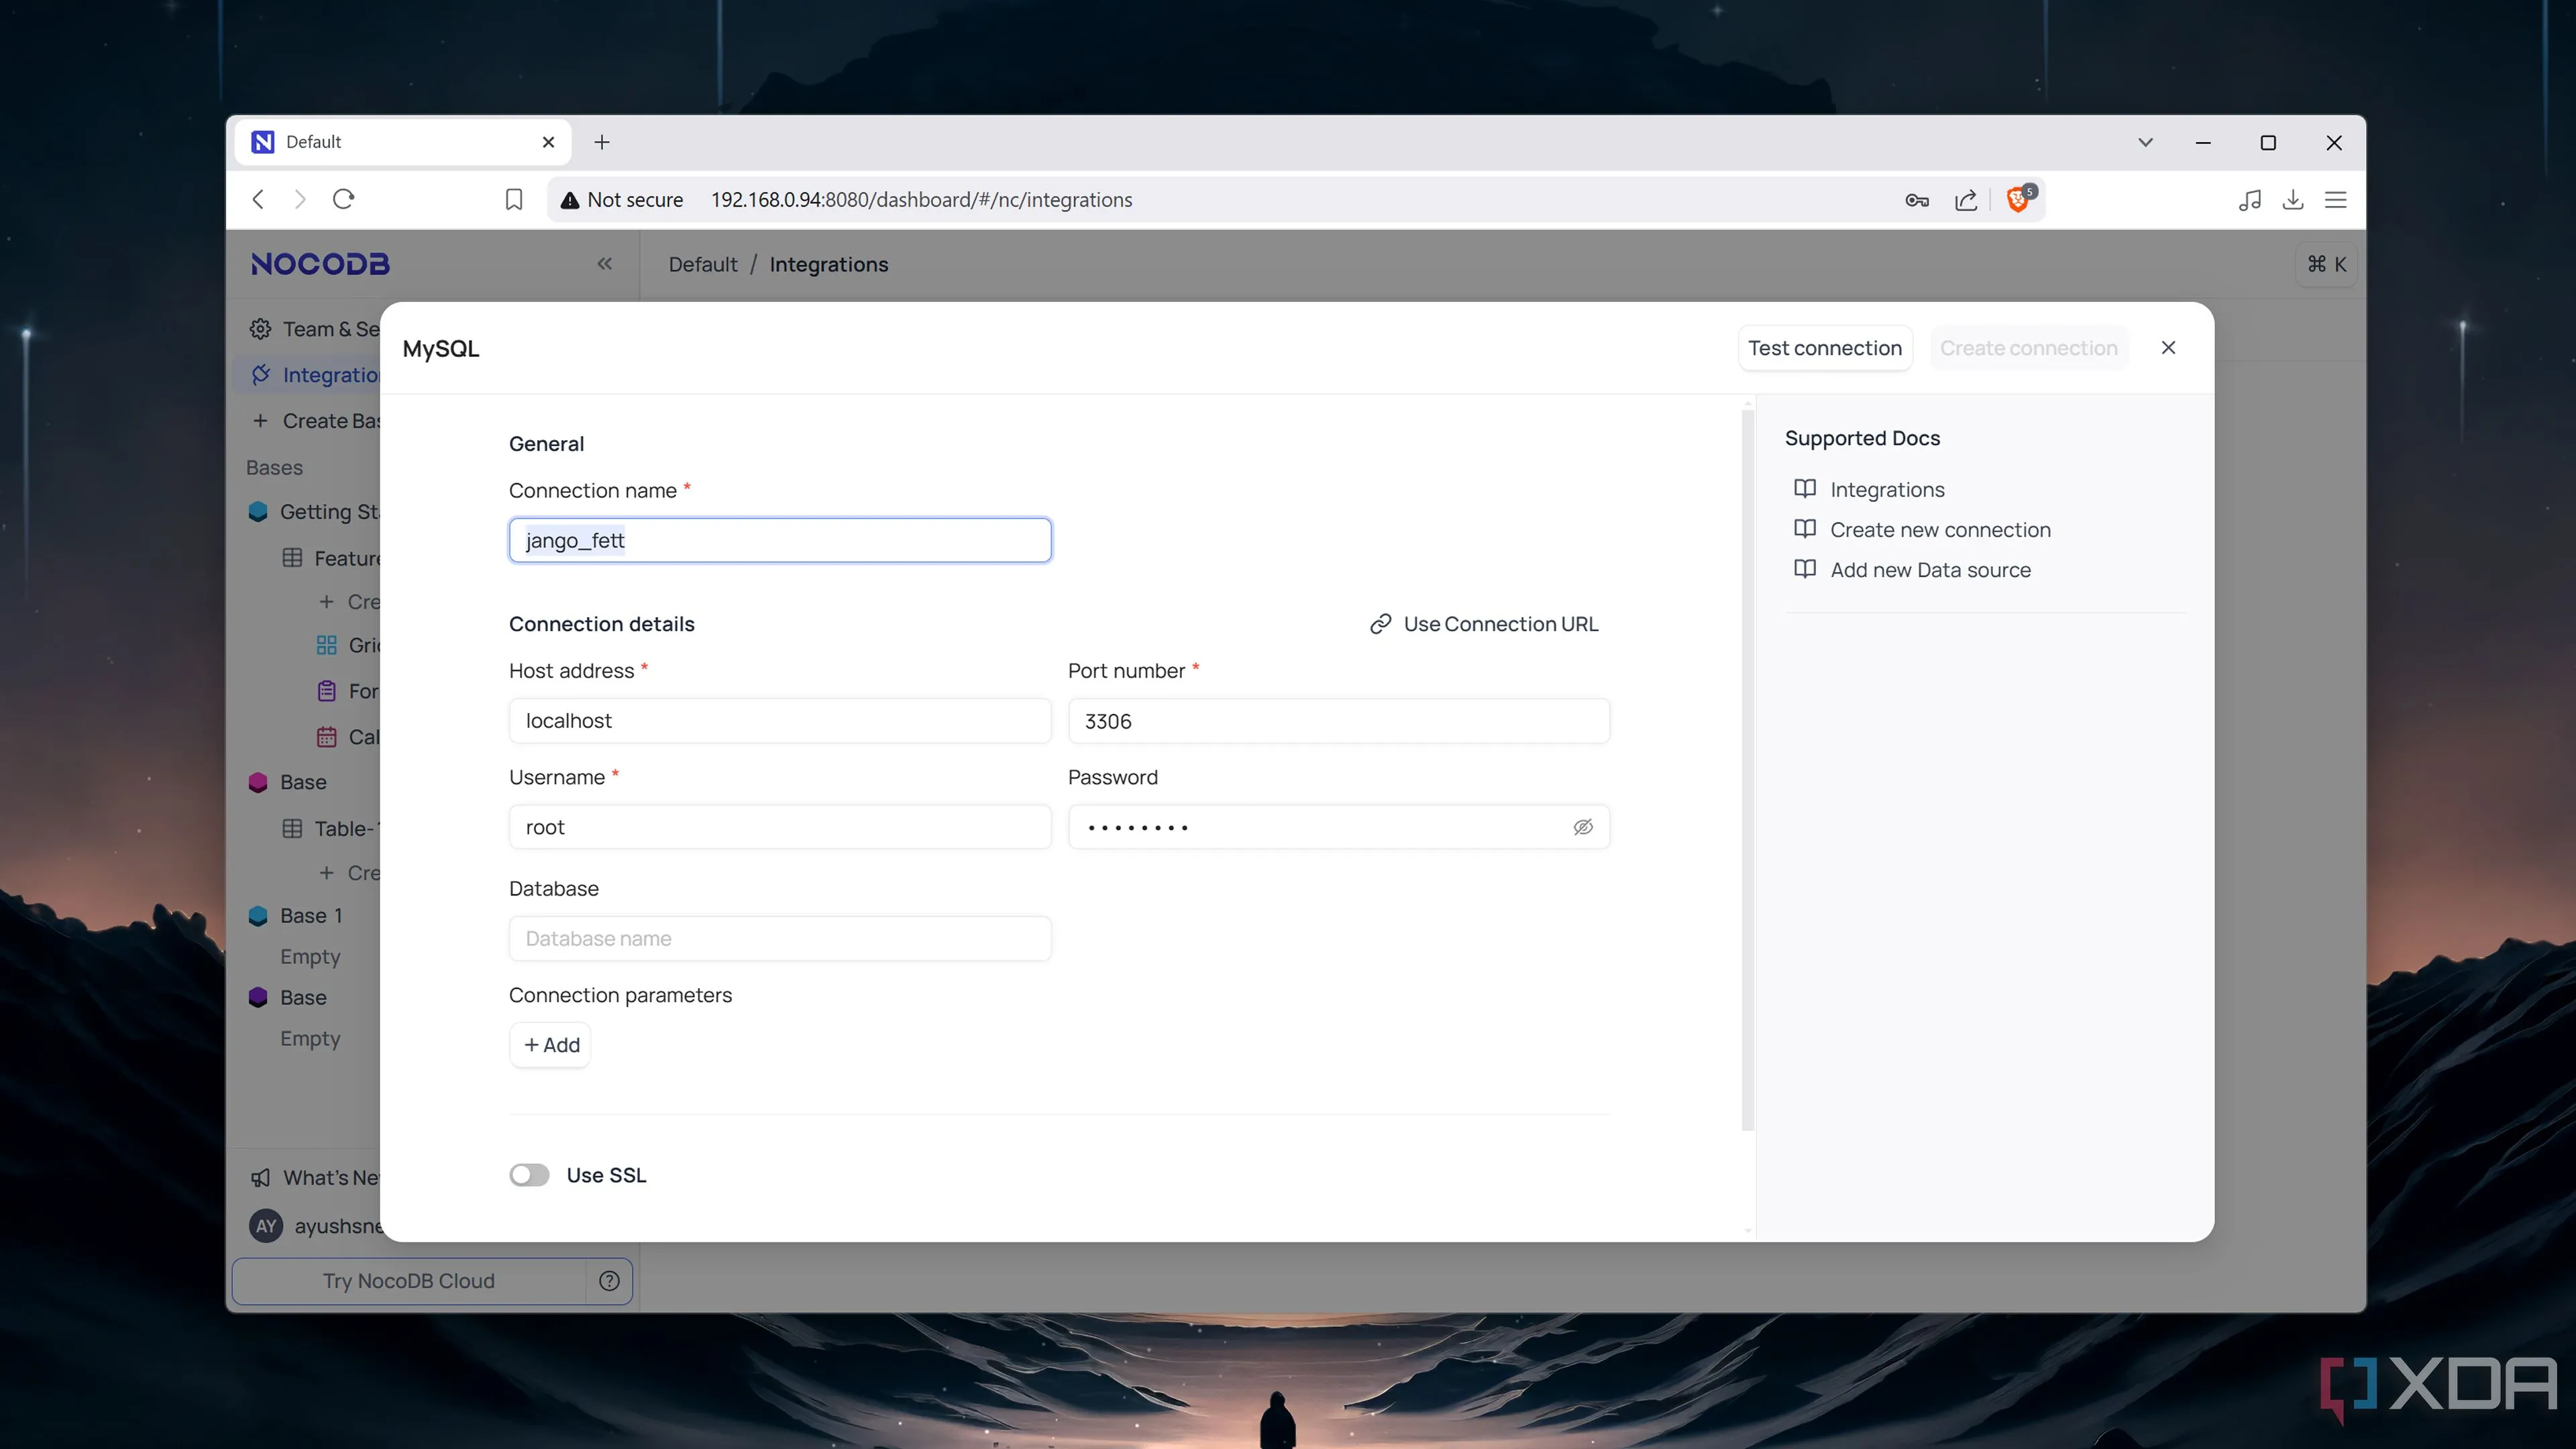Click the browser back arrow
The width and height of the screenshot is (2576, 1449).
pos(258,199)
